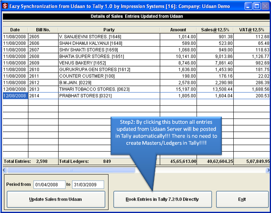Maximize the Eazy Synchronization window
Screen dimensions: 271x213
pyautogui.click(x=257, y=7)
